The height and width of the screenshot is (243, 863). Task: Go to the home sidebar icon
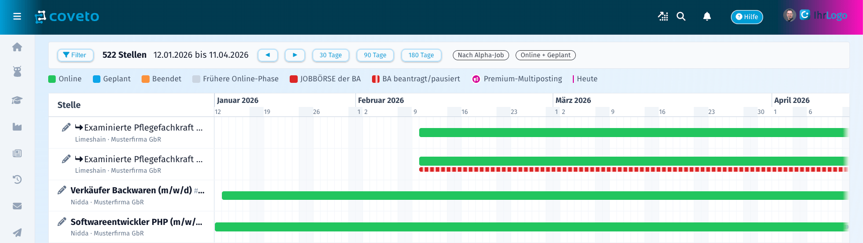pyautogui.click(x=17, y=47)
